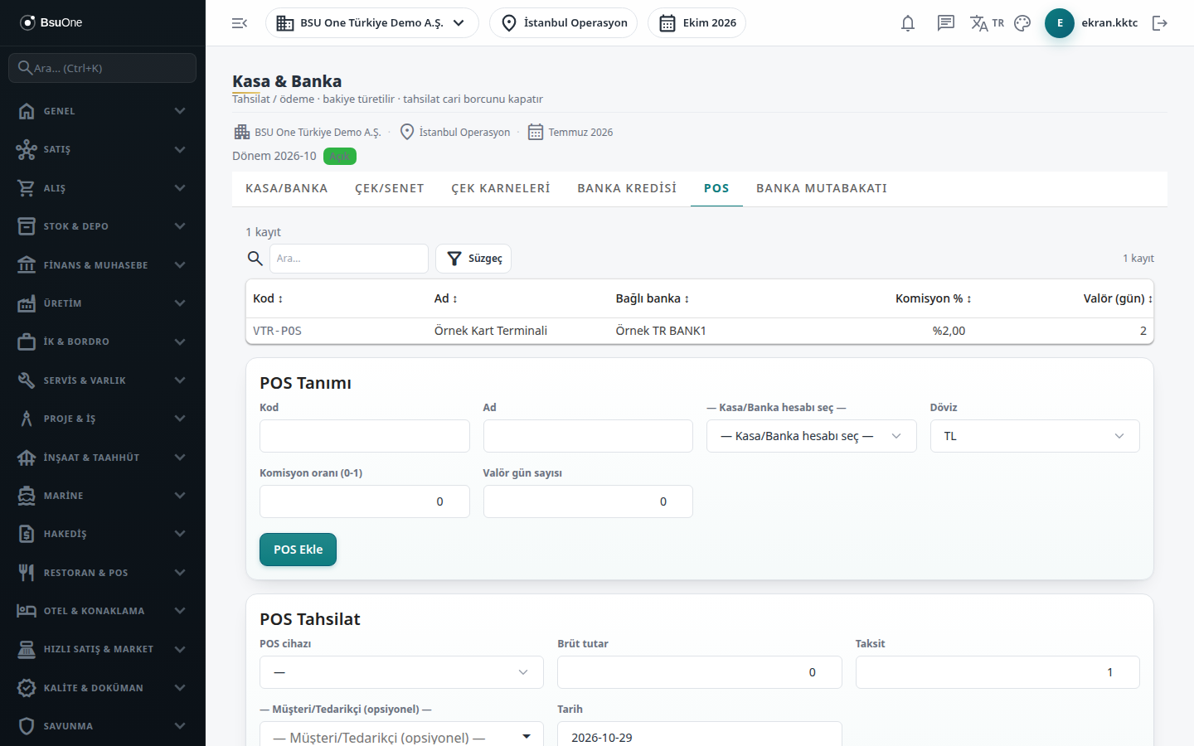
Task: Open the theme palette icon
Action: pos(1022,23)
